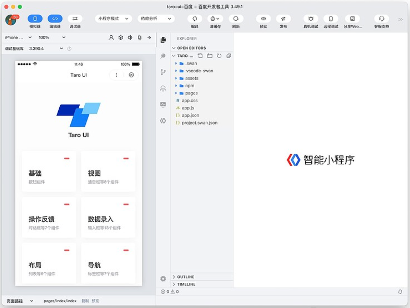The height and width of the screenshot is (308, 410).
Task: Open the 页面路径 dropdown at the bottom
Action: point(20,301)
